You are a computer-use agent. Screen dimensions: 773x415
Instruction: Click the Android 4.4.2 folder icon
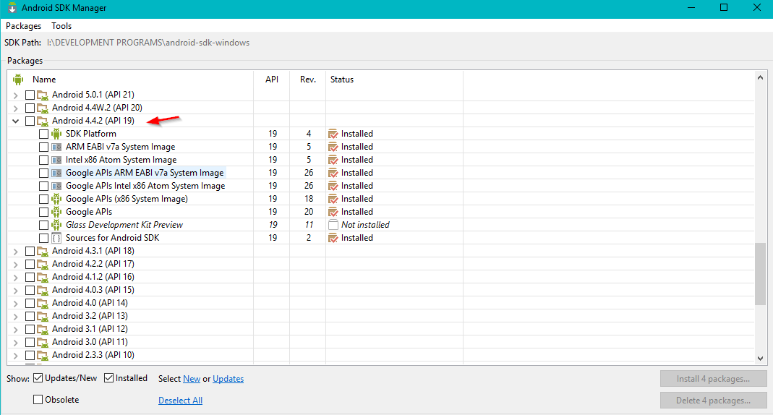click(43, 121)
